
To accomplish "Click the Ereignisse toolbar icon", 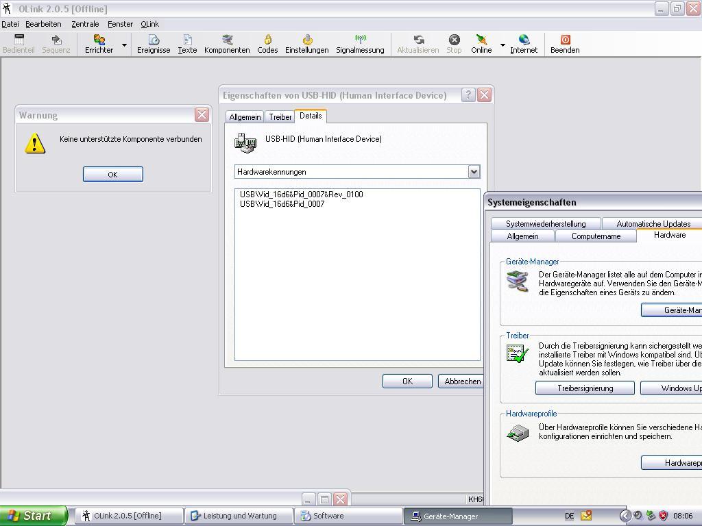I will click(154, 44).
